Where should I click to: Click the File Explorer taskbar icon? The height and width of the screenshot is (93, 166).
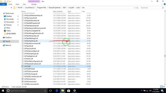coord(63,91)
